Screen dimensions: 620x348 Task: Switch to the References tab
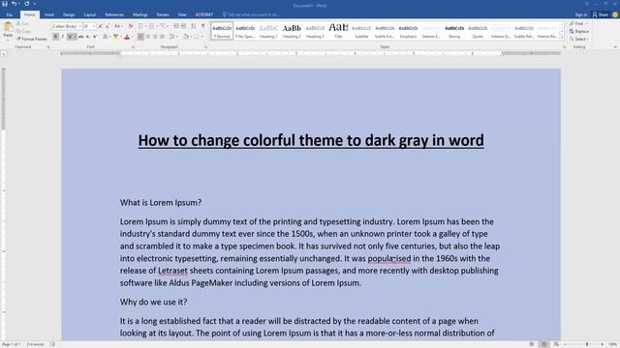[114, 14]
